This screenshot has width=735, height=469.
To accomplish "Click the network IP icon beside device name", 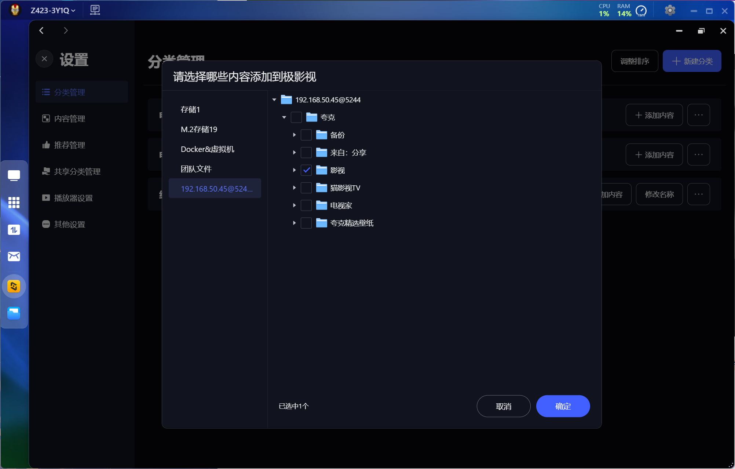I will (x=95, y=10).
